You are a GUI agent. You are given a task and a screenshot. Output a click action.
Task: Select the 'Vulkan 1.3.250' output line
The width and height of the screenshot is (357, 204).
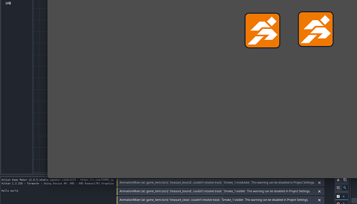coord(57,183)
